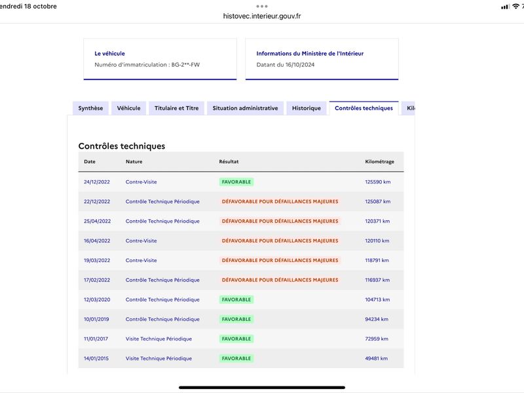The image size is (524, 393).
Task: Click the 14/01/2015 Visite Technique Périodique entry
Action: pos(241,358)
